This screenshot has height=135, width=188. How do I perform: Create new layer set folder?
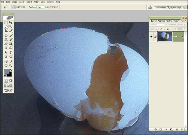coord(166,129)
